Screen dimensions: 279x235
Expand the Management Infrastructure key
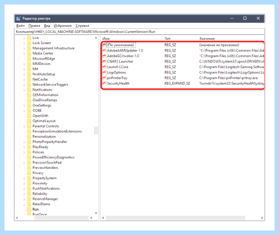24,48
